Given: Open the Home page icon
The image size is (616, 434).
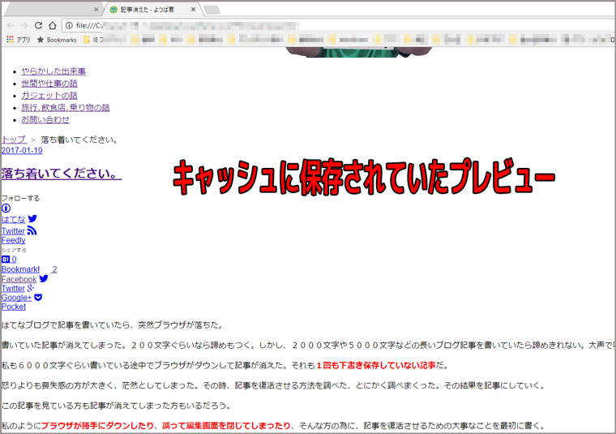Looking at the screenshot, I should click(52, 25).
